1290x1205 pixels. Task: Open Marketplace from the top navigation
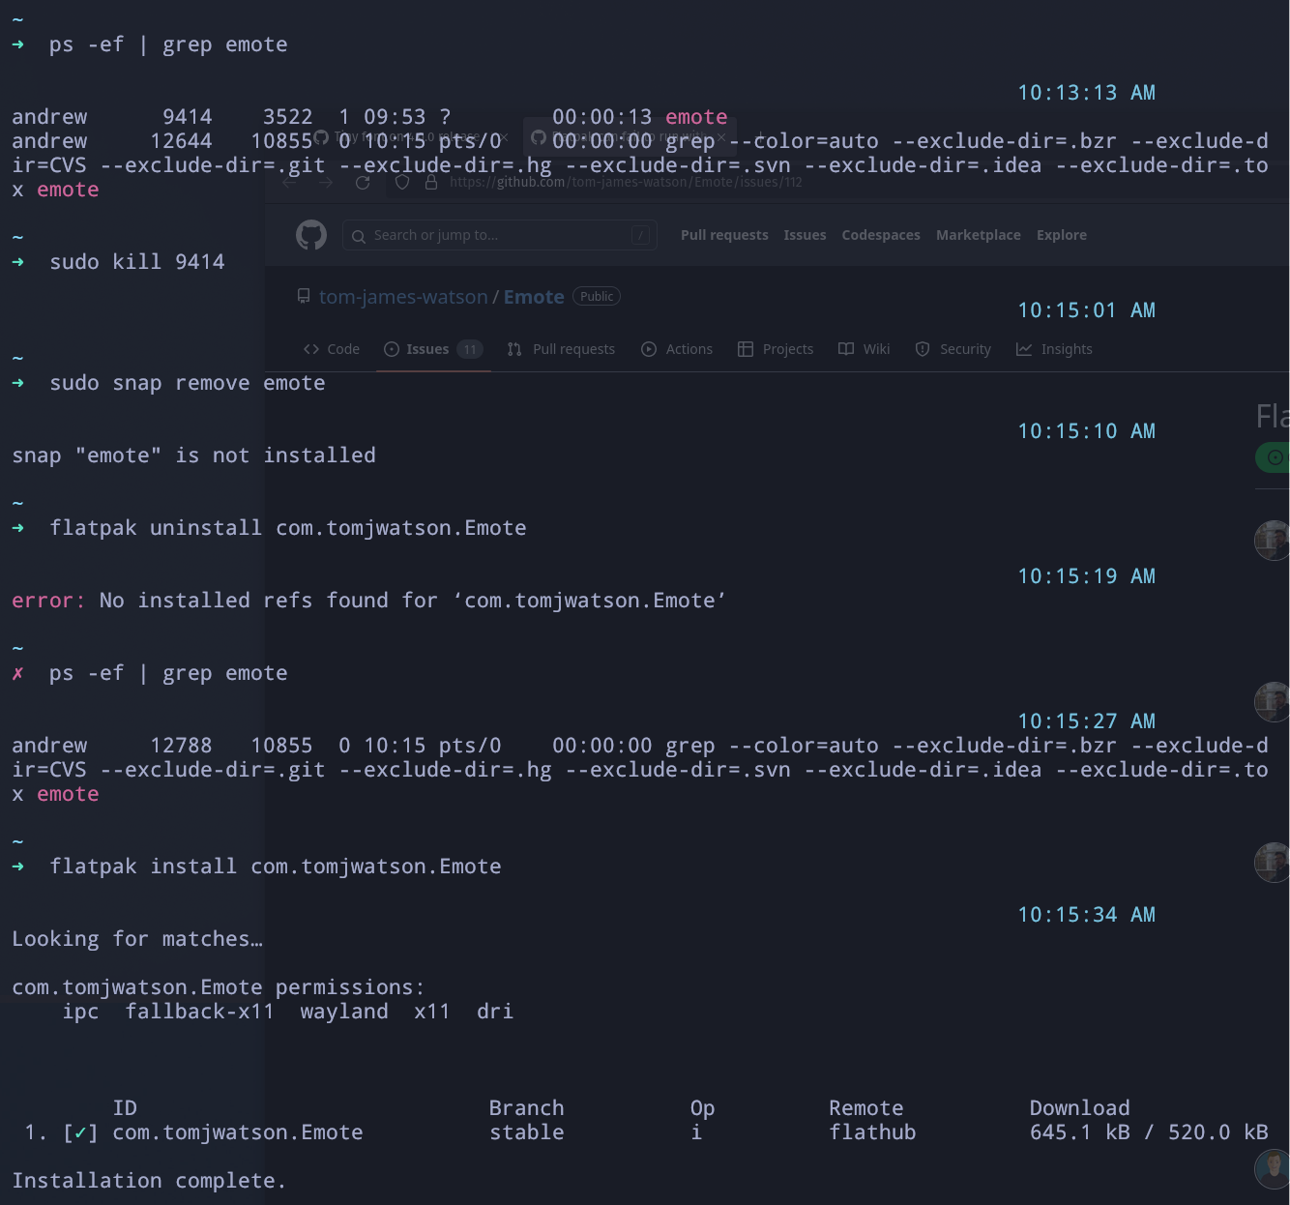point(978,234)
